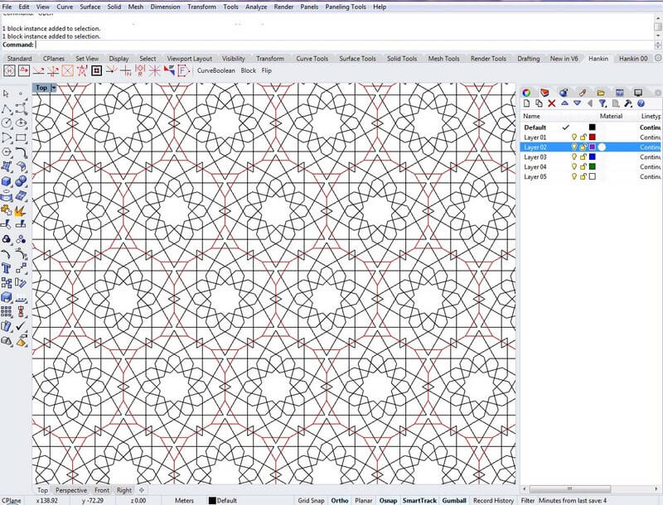Screen dimensions: 663x505
Task: Select the pointer tool in left toolbar
Action: point(7,94)
